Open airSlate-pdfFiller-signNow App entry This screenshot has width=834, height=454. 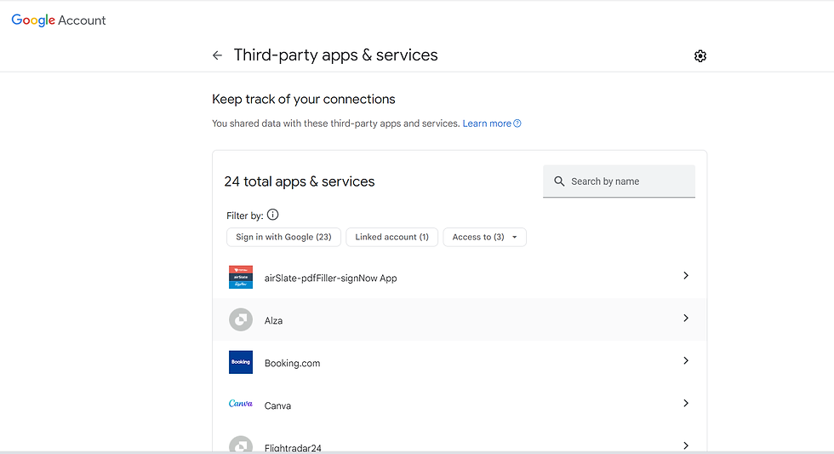pos(460,278)
